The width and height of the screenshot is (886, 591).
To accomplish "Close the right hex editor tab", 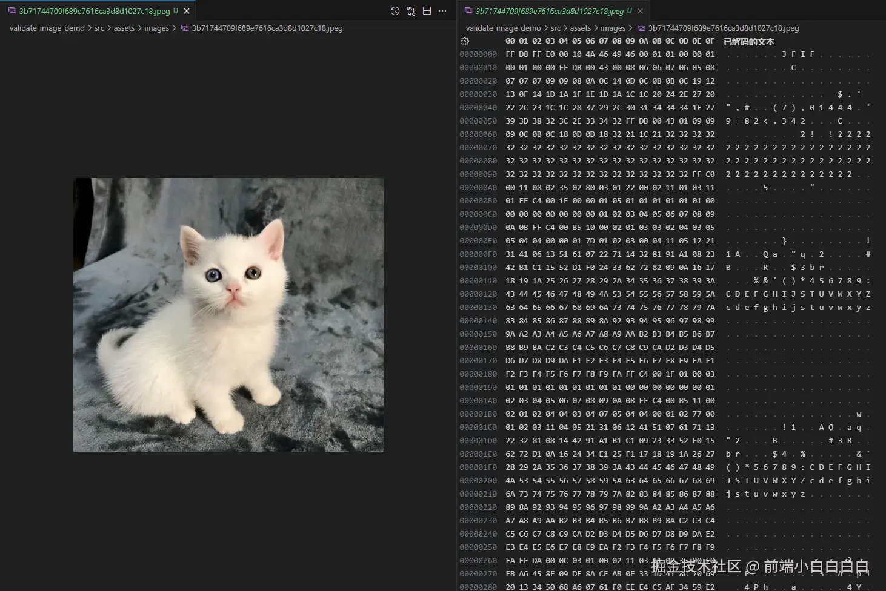I will (641, 11).
